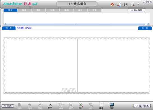153x110 pixels.
Task: Open the save disk icon
Action: tap(126, 5)
